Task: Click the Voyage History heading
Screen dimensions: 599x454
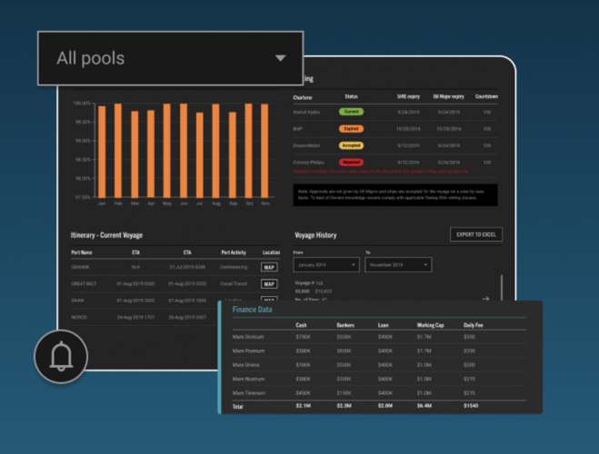Action: pyautogui.click(x=315, y=235)
